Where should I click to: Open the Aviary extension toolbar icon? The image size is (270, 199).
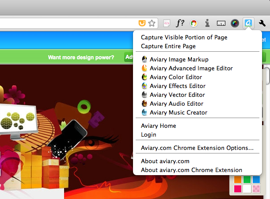tap(248, 23)
